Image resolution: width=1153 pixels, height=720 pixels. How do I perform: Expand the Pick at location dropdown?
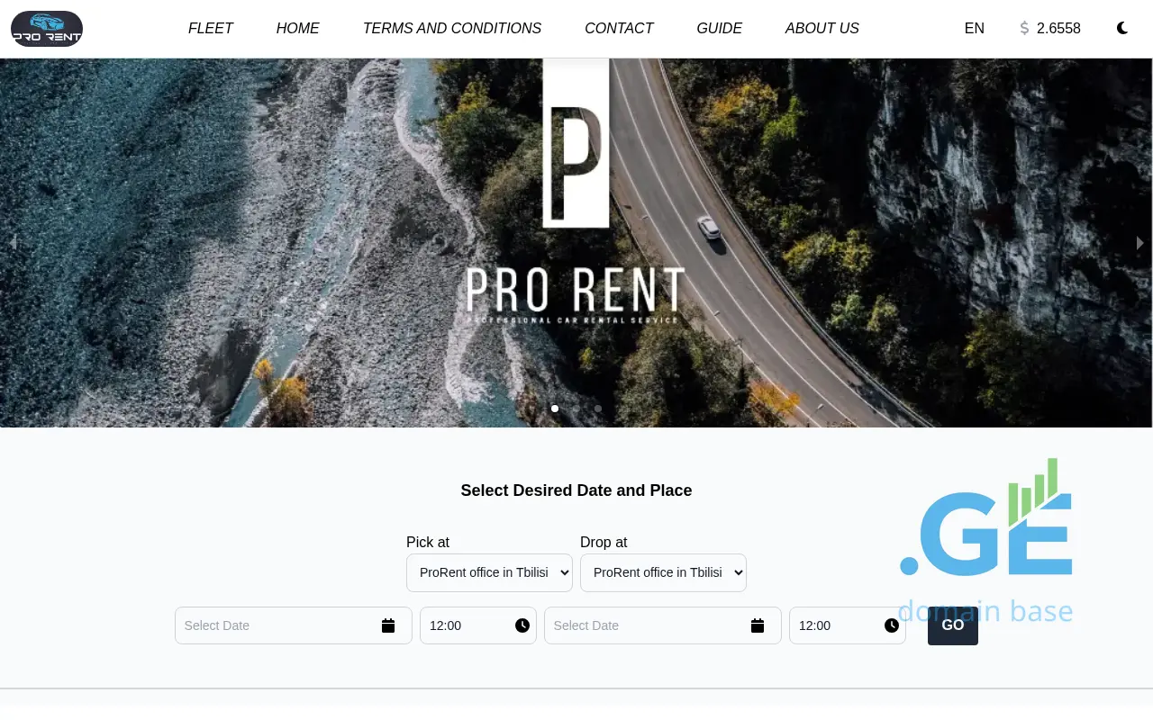point(489,572)
